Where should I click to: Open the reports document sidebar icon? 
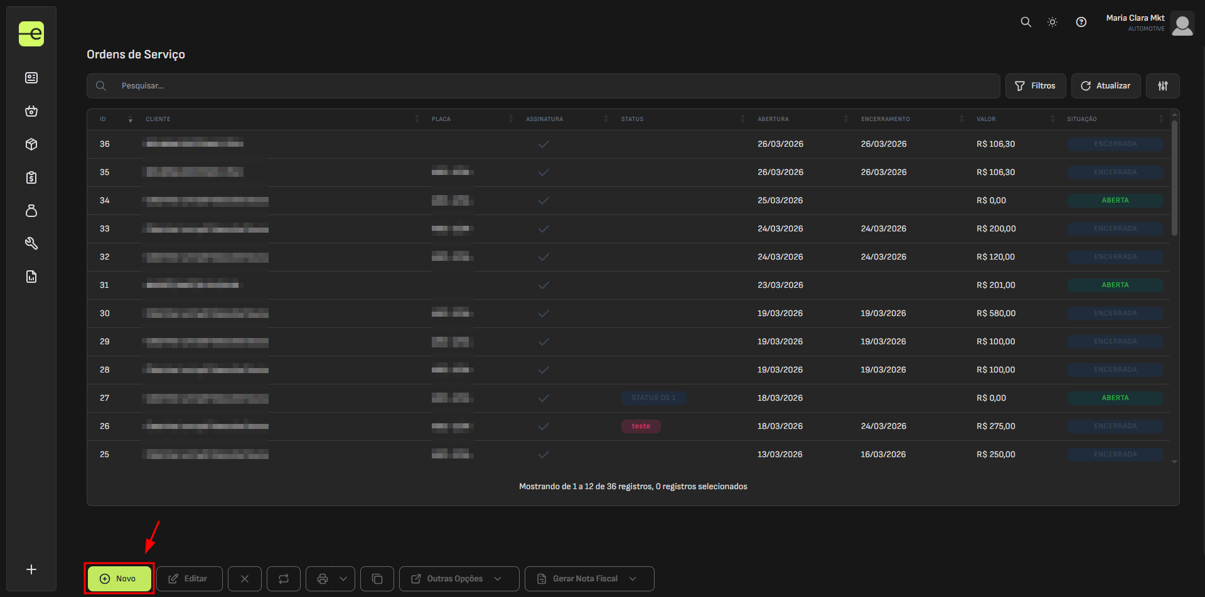click(x=31, y=277)
